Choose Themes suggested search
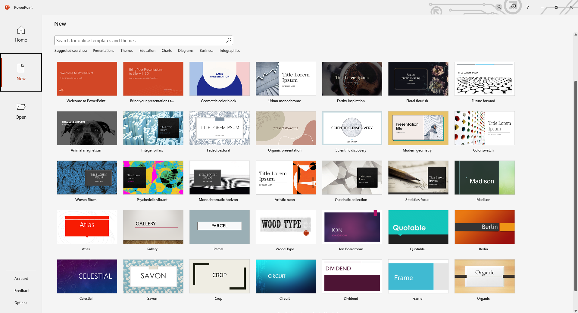578x313 pixels. tap(127, 51)
